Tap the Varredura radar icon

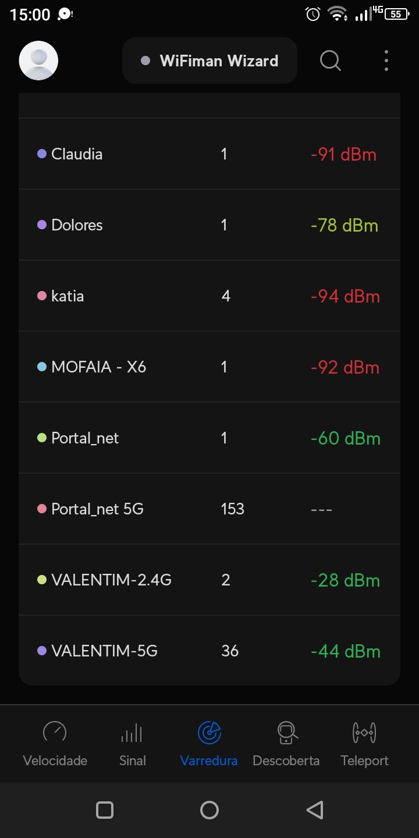pyautogui.click(x=209, y=732)
